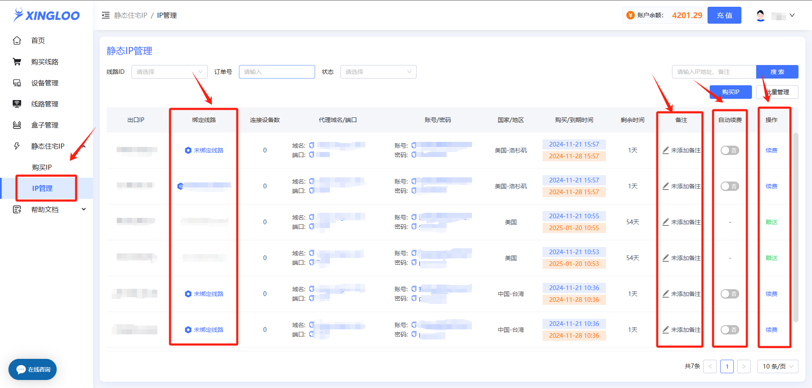Screen dimensions: 812x388
Task: Open 设备管理 in the sidebar
Action: pos(45,83)
